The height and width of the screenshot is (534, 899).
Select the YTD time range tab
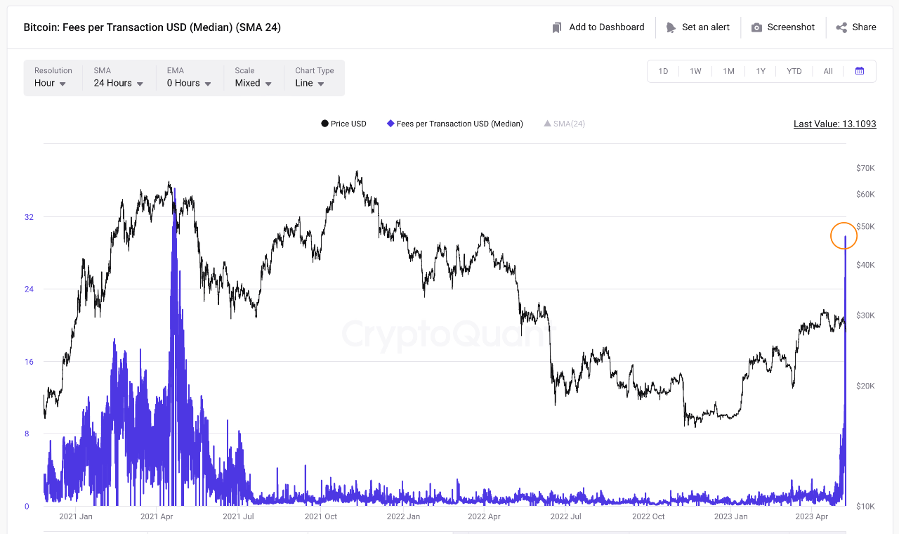(x=794, y=71)
